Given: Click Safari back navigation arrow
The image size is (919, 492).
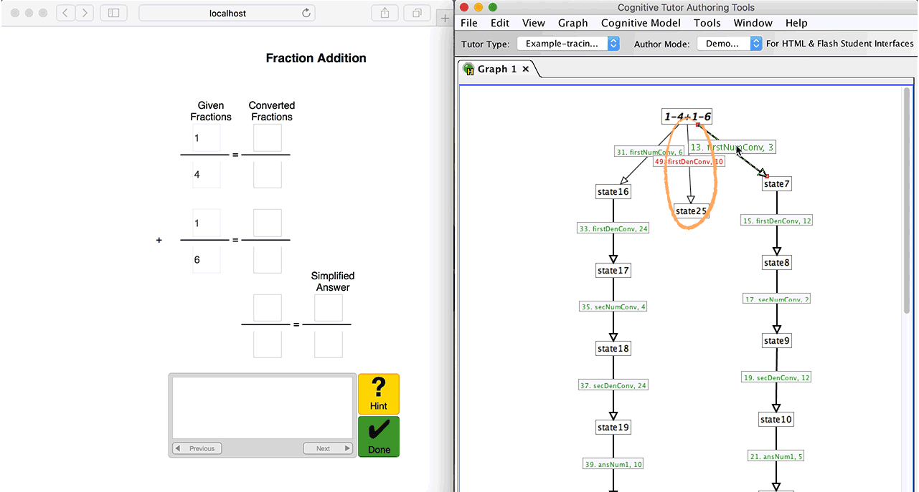Looking at the screenshot, I should pyautogui.click(x=65, y=13).
